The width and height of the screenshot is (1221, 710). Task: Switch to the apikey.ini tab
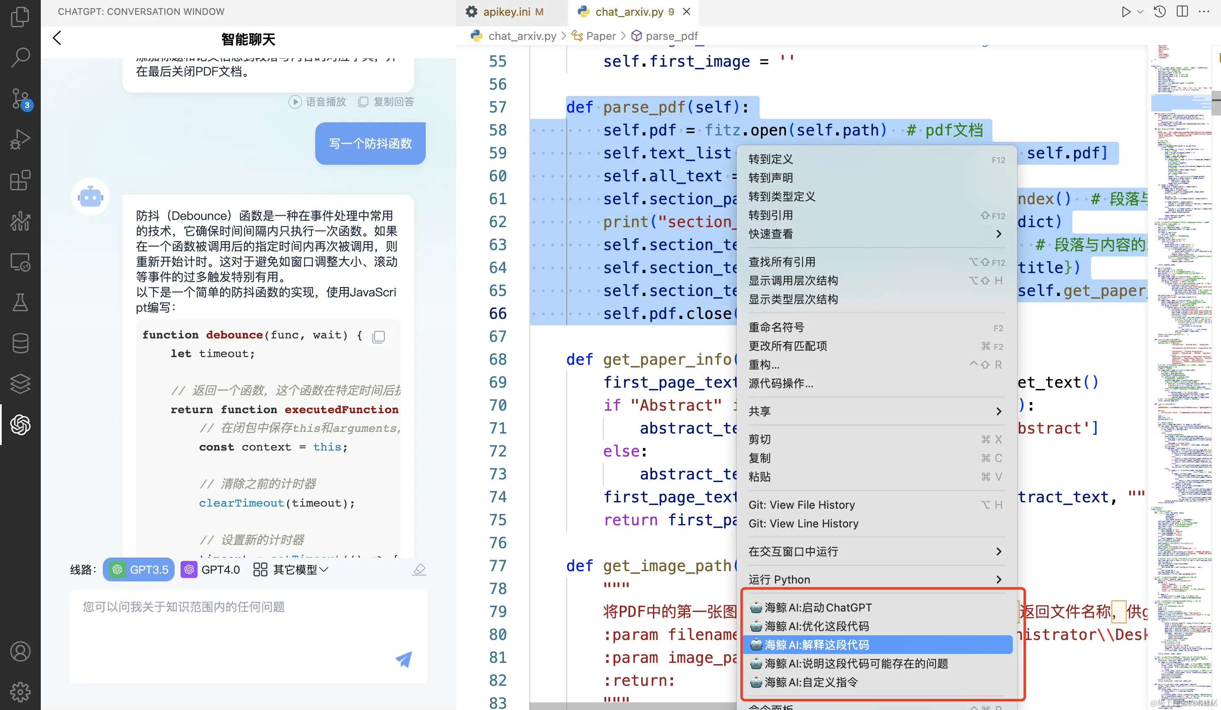coord(506,11)
